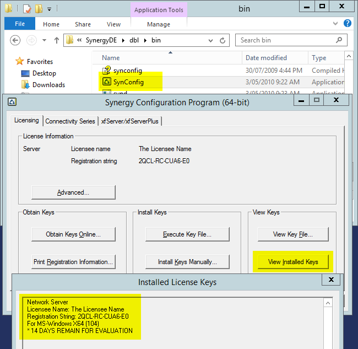Switch to the Share ribbon tab
This screenshot has width=358, height=349.
point(83,24)
